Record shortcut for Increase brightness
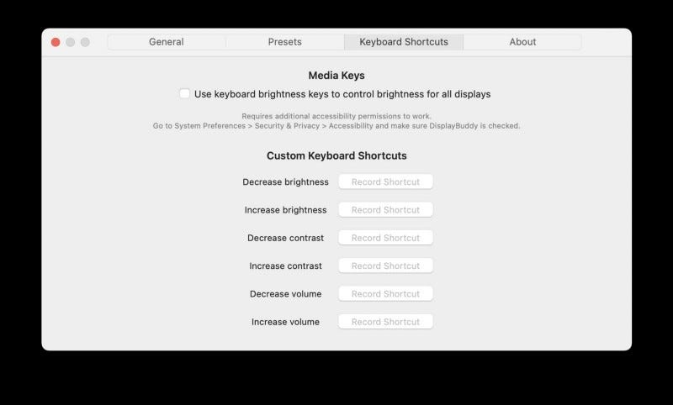The image size is (673, 405). (385, 209)
